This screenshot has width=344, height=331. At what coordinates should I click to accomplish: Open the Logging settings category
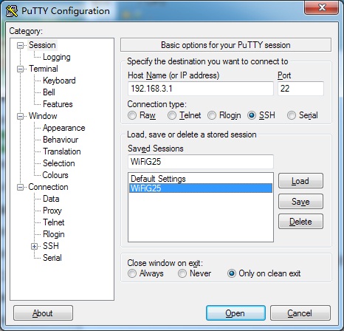[x=57, y=57]
